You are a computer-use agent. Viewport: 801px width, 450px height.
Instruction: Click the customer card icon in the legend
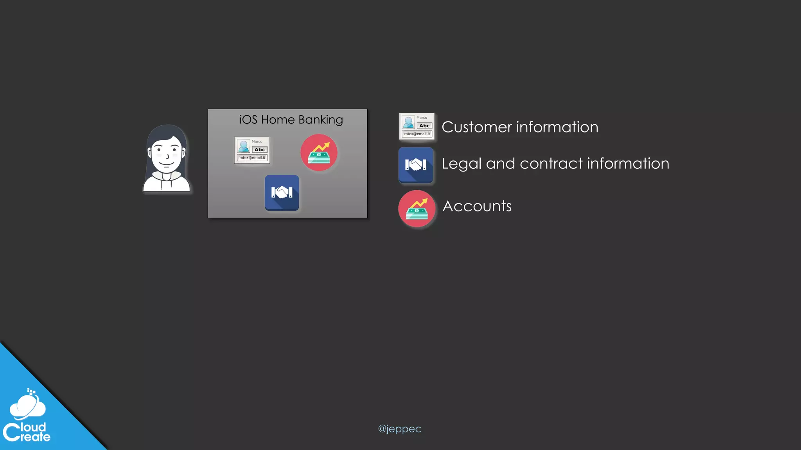(417, 126)
